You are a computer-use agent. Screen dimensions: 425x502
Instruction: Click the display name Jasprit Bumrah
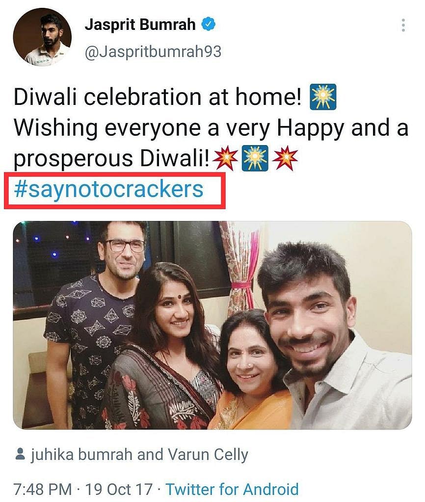click(x=140, y=25)
